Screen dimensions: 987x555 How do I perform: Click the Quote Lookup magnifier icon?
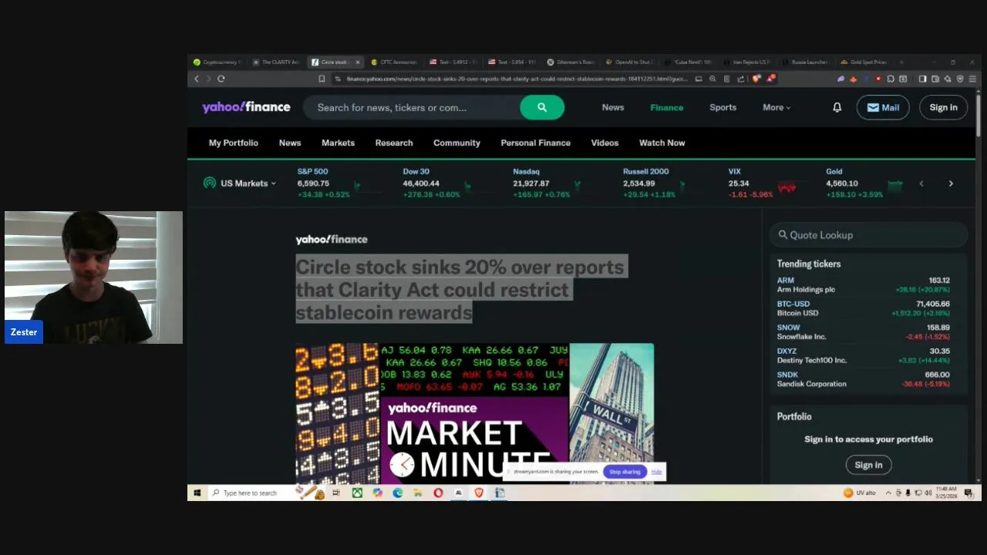pos(783,235)
